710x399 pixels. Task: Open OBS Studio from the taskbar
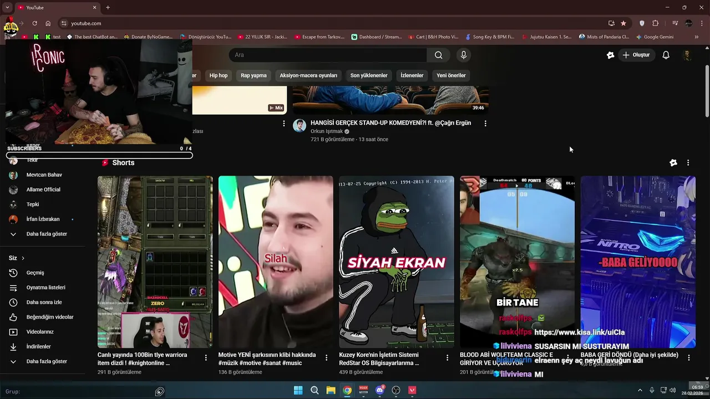point(396,390)
